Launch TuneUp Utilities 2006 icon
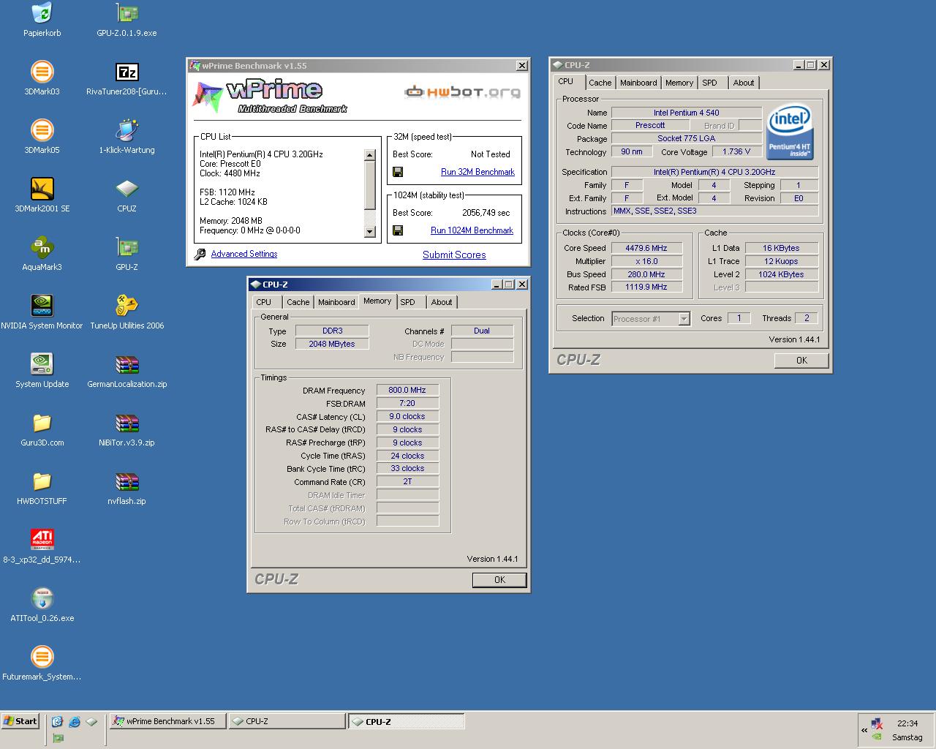 127,306
